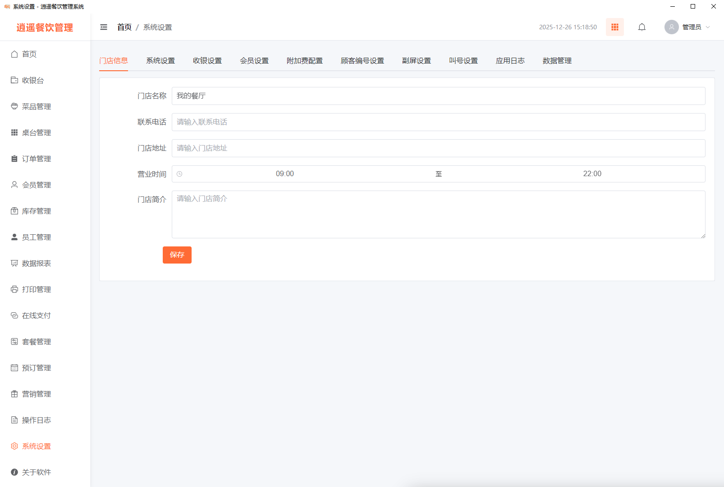This screenshot has height=487, width=724.
Task: Open 关于软件 info item
Action: 36,472
